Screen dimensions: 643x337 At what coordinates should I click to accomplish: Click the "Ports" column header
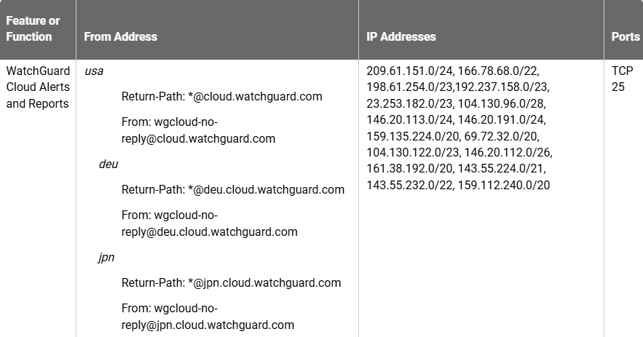626,36
